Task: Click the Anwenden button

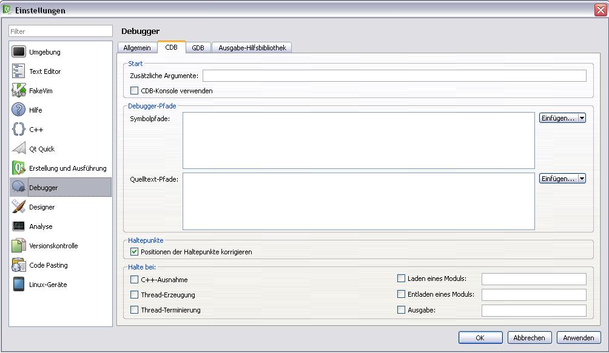Action: point(579,337)
